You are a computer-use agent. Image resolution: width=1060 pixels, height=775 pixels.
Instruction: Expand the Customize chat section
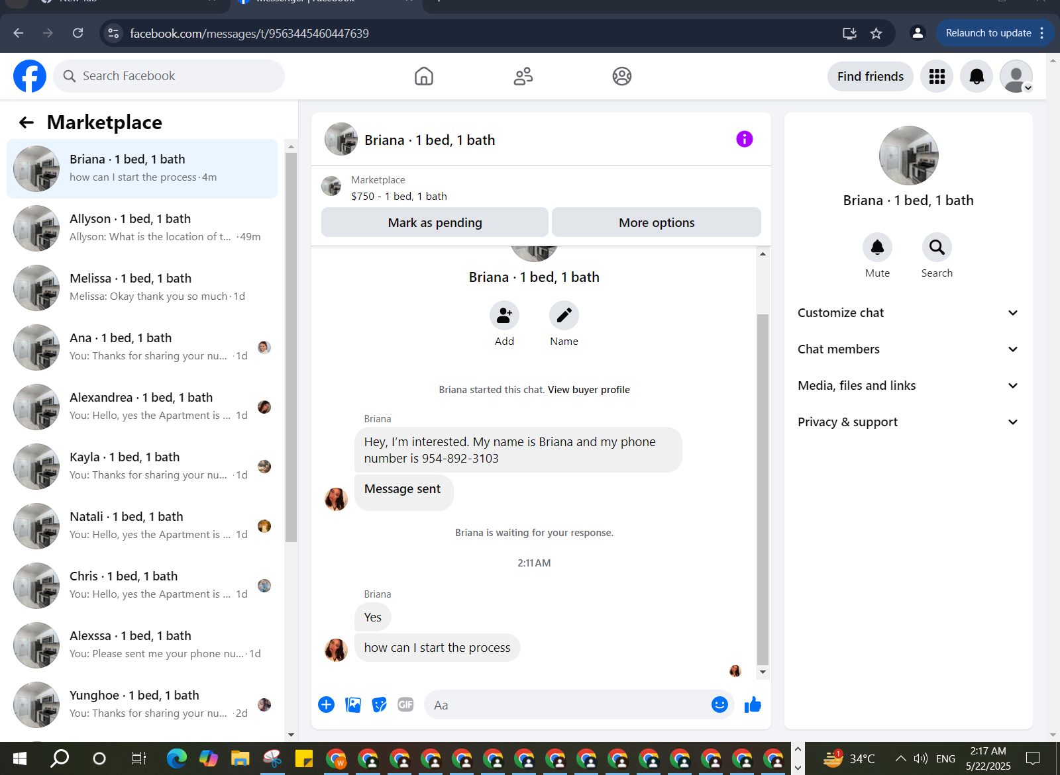[908, 313]
